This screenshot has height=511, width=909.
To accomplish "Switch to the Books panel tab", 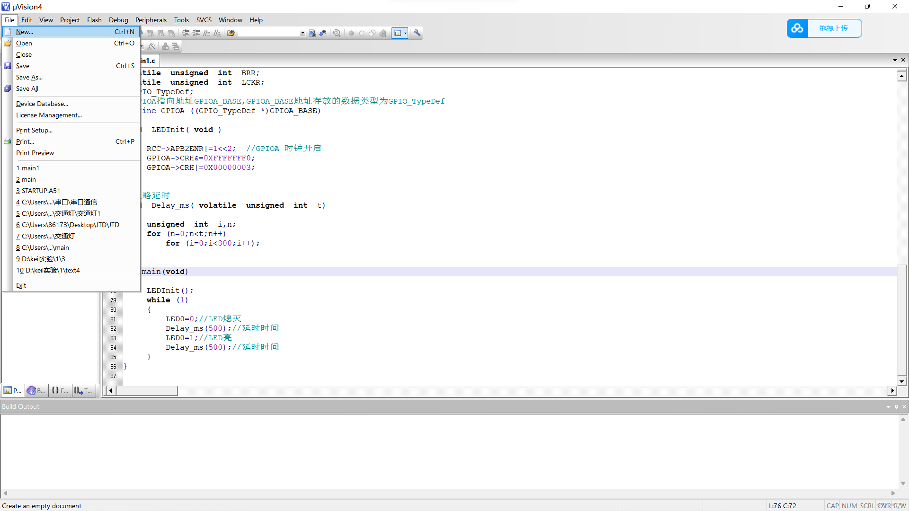I will (36, 391).
